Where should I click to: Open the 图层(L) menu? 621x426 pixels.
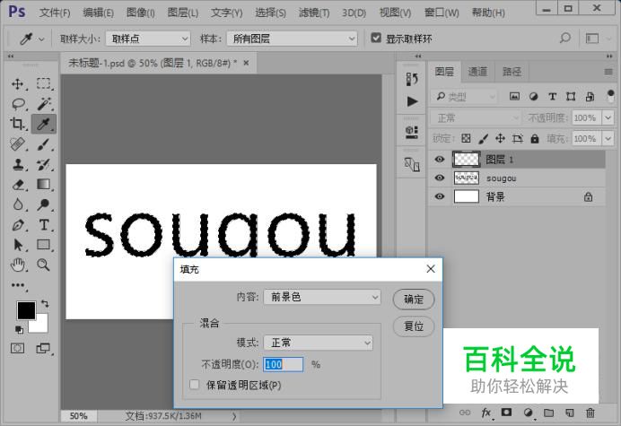183,13
